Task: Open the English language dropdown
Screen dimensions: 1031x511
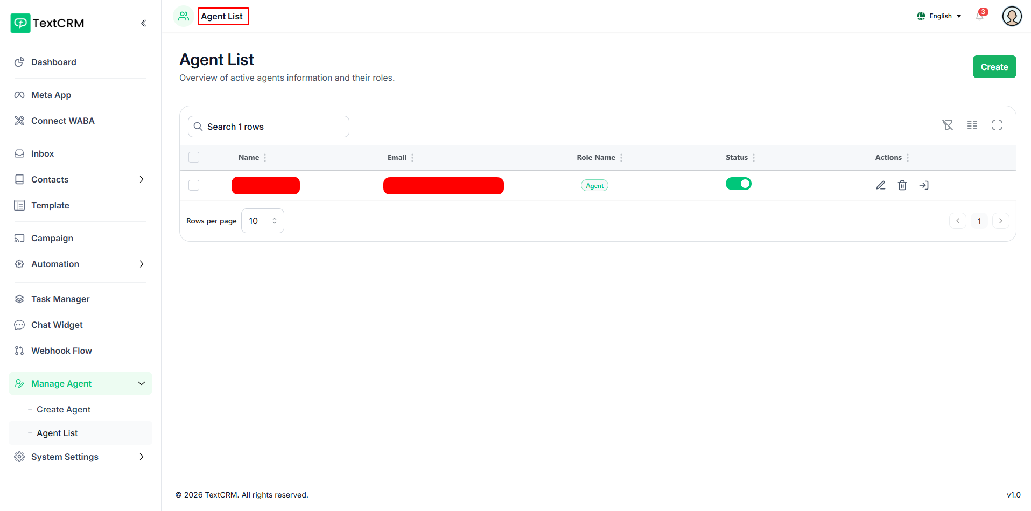Action: (939, 16)
